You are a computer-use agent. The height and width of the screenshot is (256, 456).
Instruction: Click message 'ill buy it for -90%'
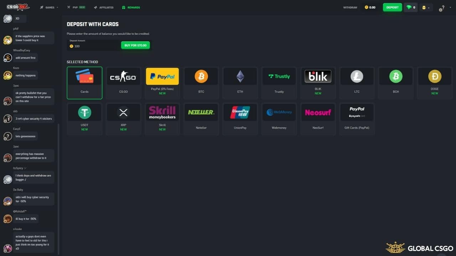26,219
